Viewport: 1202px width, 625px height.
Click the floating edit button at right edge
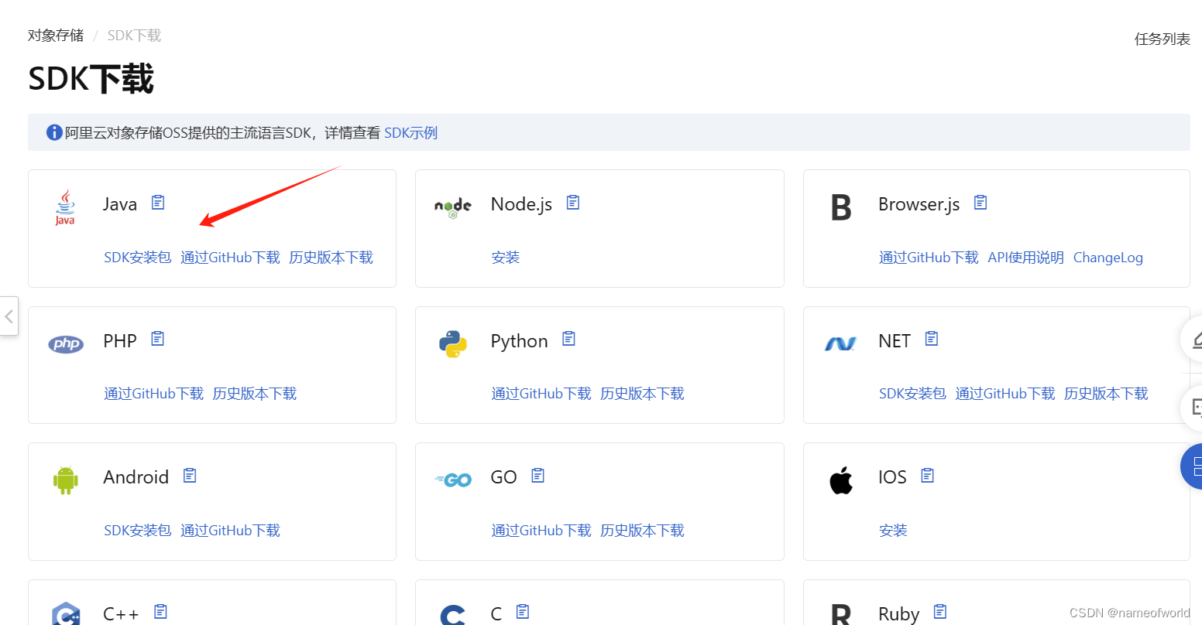pyautogui.click(x=1193, y=340)
